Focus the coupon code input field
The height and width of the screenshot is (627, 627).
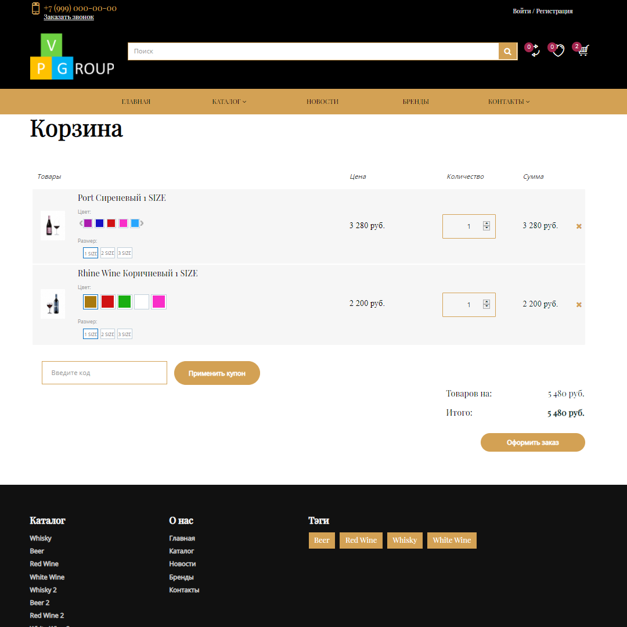point(105,373)
